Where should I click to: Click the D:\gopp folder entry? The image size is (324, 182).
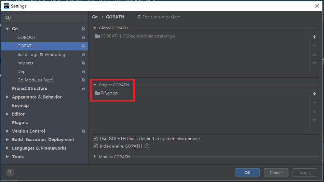(109, 93)
